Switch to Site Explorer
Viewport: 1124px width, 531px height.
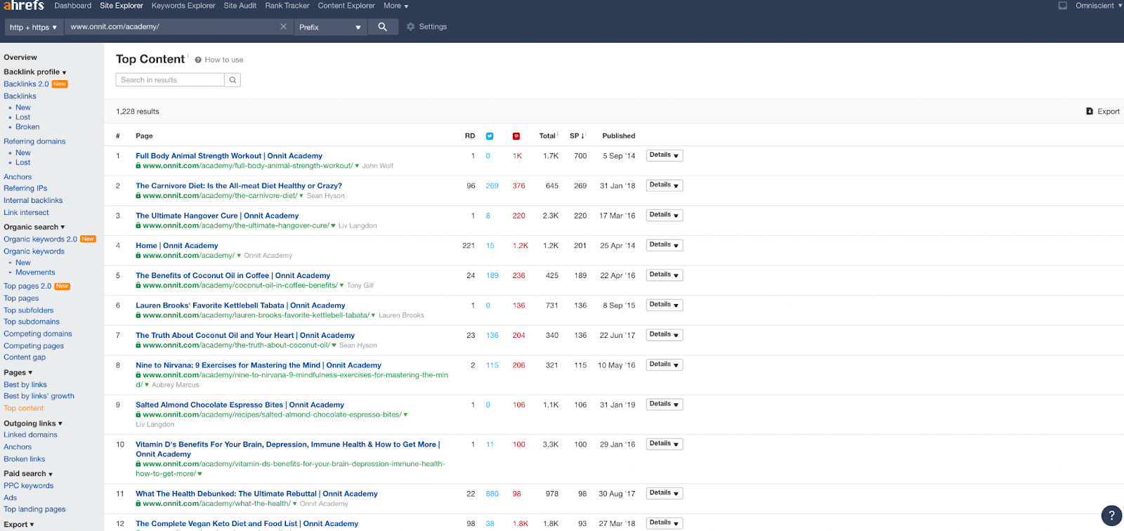122,6
